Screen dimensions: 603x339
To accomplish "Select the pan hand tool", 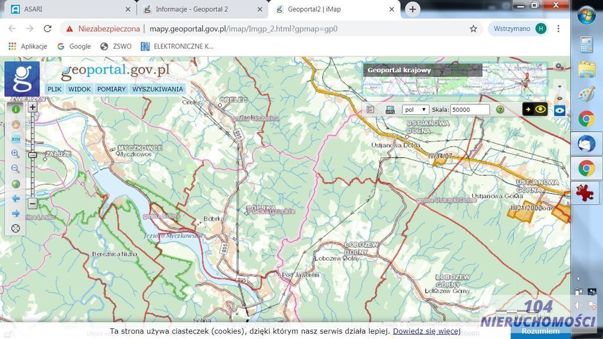I will coord(16,124).
